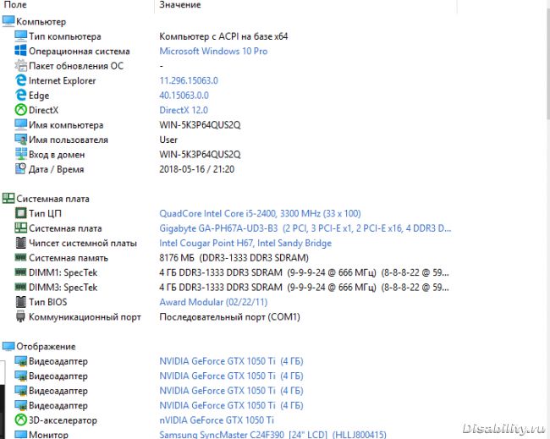The height and width of the screenshot is (439, 550).
Task: Select the Коммуникационный порт field label
Action: click(85, 317)
